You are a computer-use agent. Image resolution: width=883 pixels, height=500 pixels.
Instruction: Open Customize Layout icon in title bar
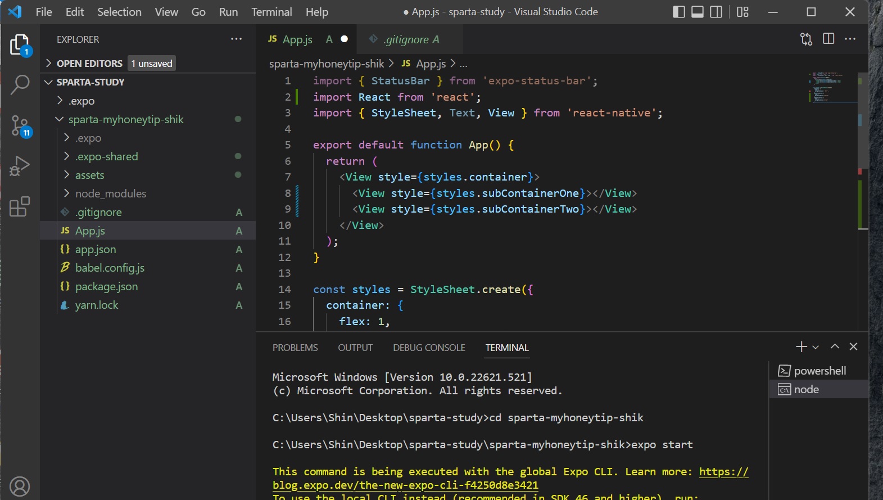point(742,12)
